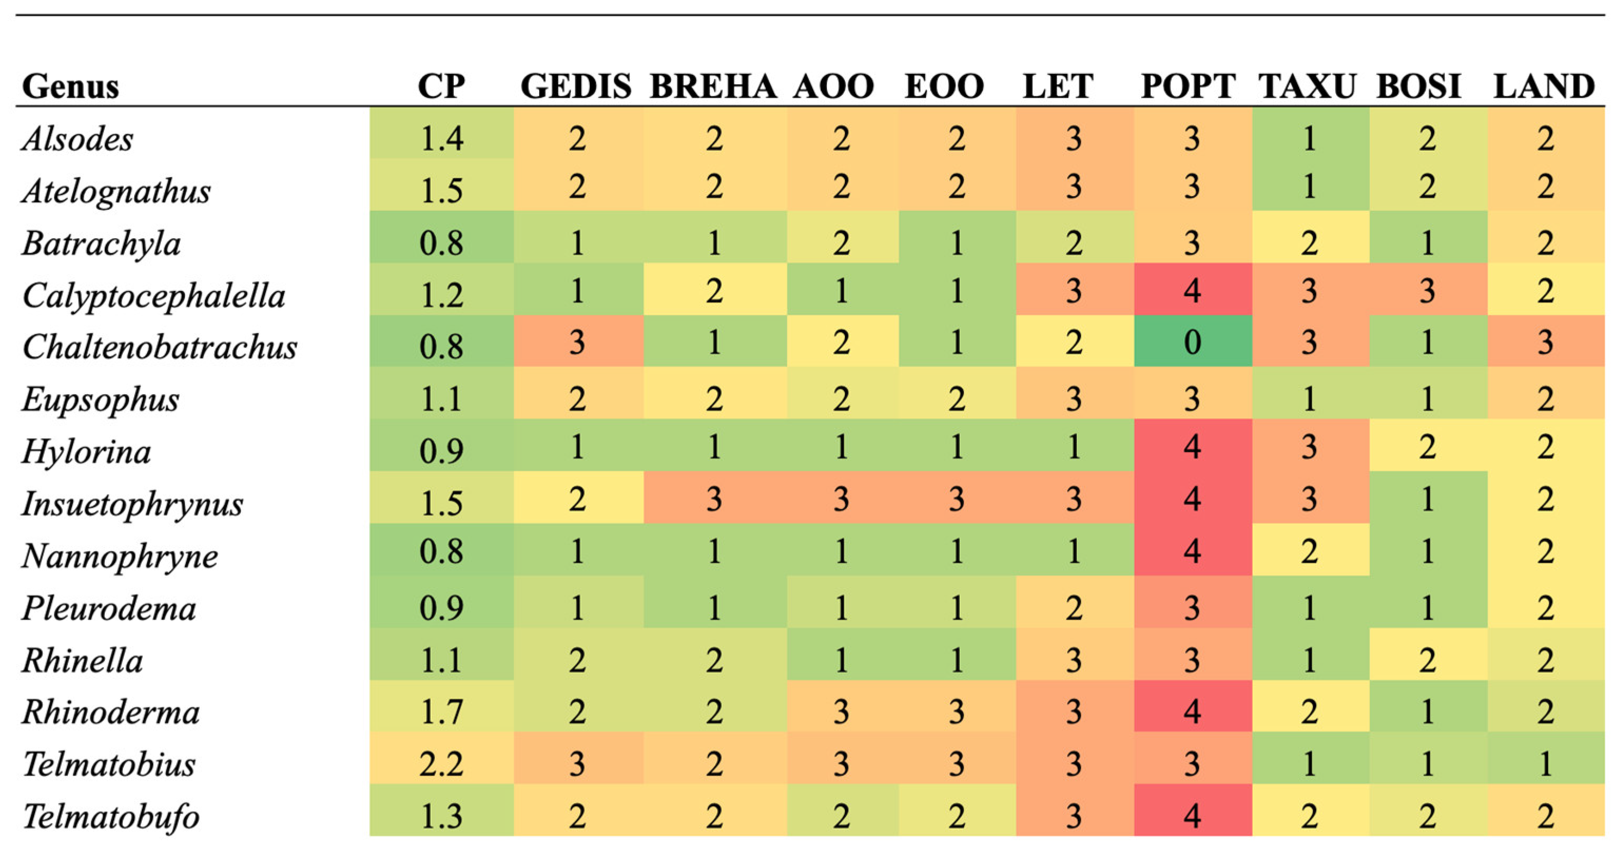This screenshot has height=852, width=1616.
Task: Click the dark green POPT cell showing 0
Action: click(1192, 342)
